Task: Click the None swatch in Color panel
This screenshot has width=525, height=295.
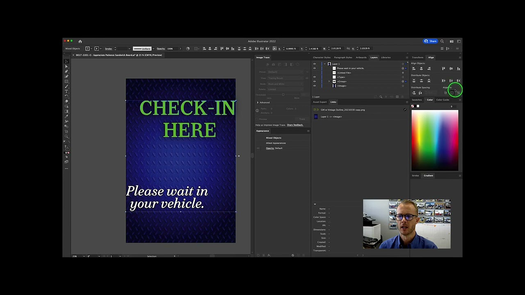Action: coord(413,107)
